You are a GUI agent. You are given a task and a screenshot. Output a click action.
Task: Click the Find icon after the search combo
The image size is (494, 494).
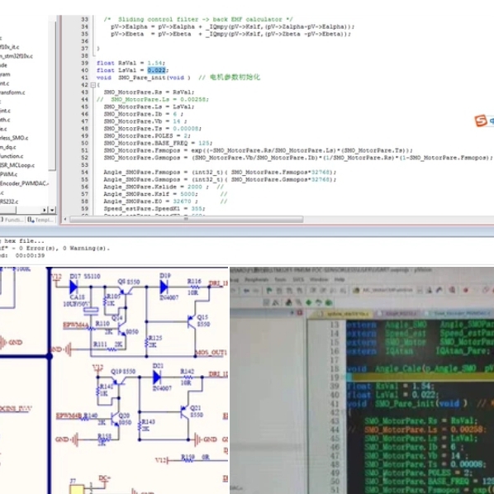[430, 290]
